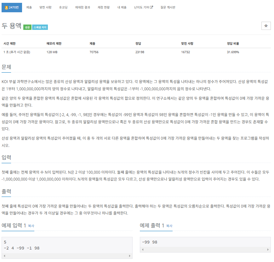Click the 스페셜 저지 label

[40, 27]
